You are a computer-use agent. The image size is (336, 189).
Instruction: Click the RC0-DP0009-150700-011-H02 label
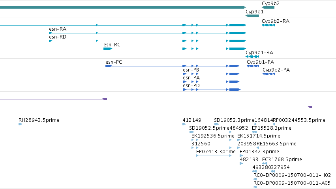click(x=292, y=175)
